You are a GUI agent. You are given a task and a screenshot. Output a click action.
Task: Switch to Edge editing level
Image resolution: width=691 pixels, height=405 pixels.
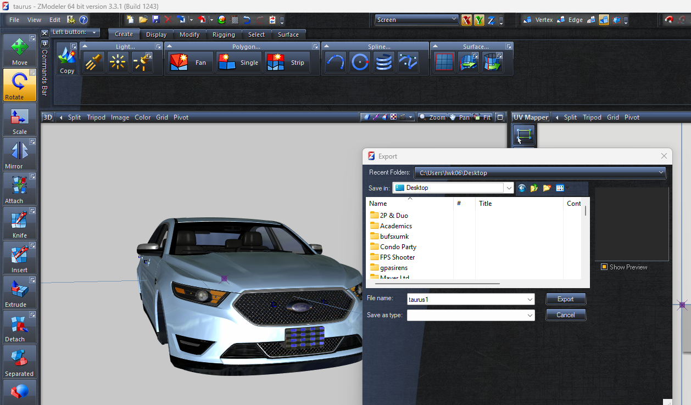570,20
